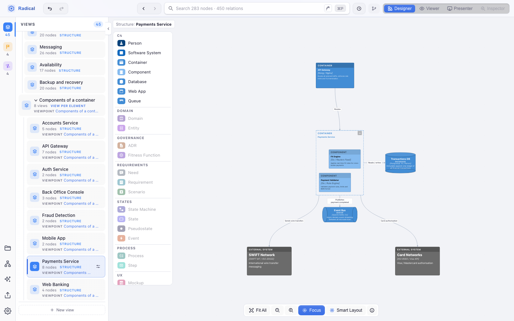Open the settings gear icon
This screenshot has width=514, height=321.
coord(8,311)
